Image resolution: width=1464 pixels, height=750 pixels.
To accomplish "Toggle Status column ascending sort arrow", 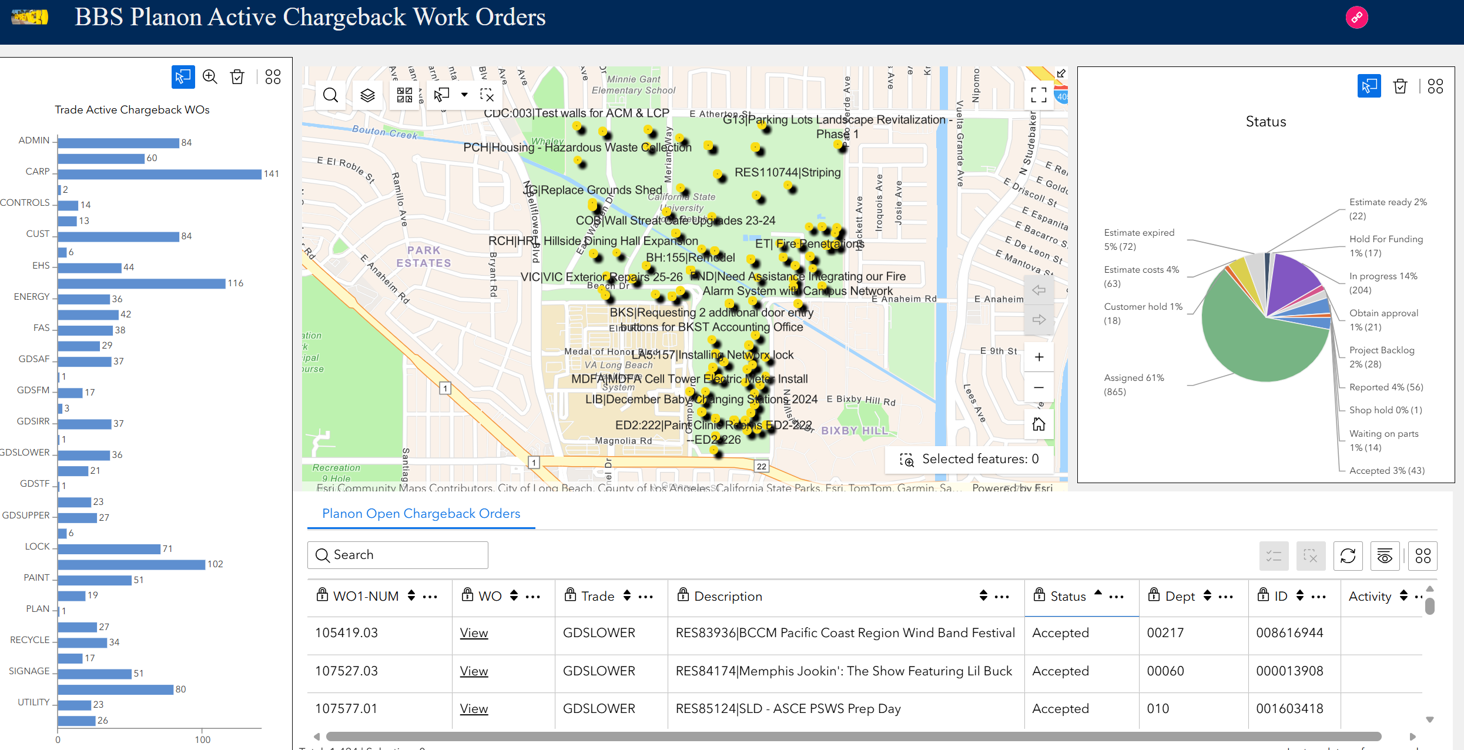I will pyautogui.click(x=1098, y=593).
